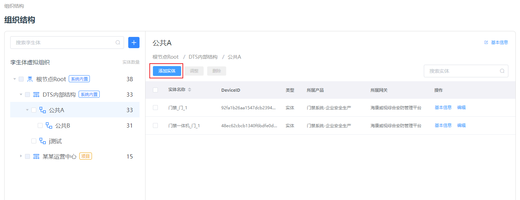Collapse the 公共A tree node
This screenshot has width=520, height=200.
coord(27,110)
